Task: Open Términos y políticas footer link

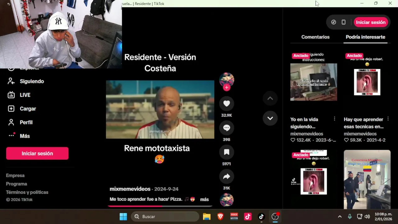Action: coord(27,192)
